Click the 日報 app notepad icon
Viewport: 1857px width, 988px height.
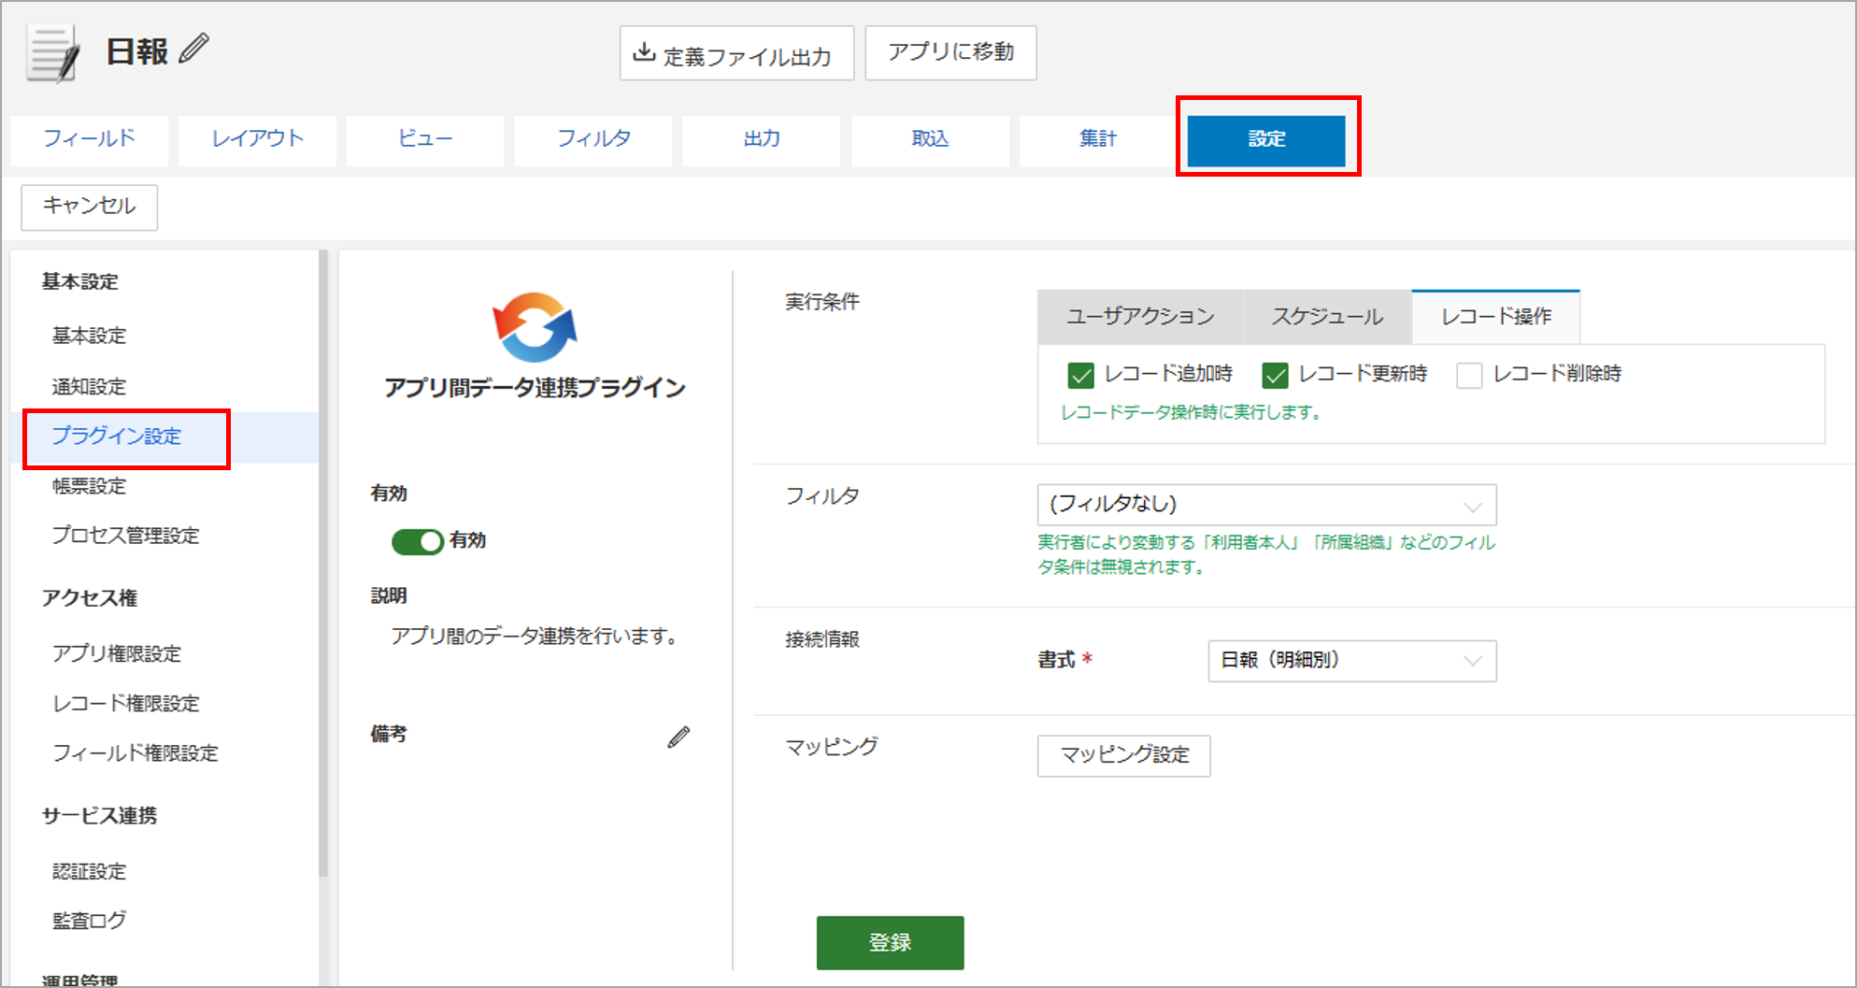click(x=53, y=54)
